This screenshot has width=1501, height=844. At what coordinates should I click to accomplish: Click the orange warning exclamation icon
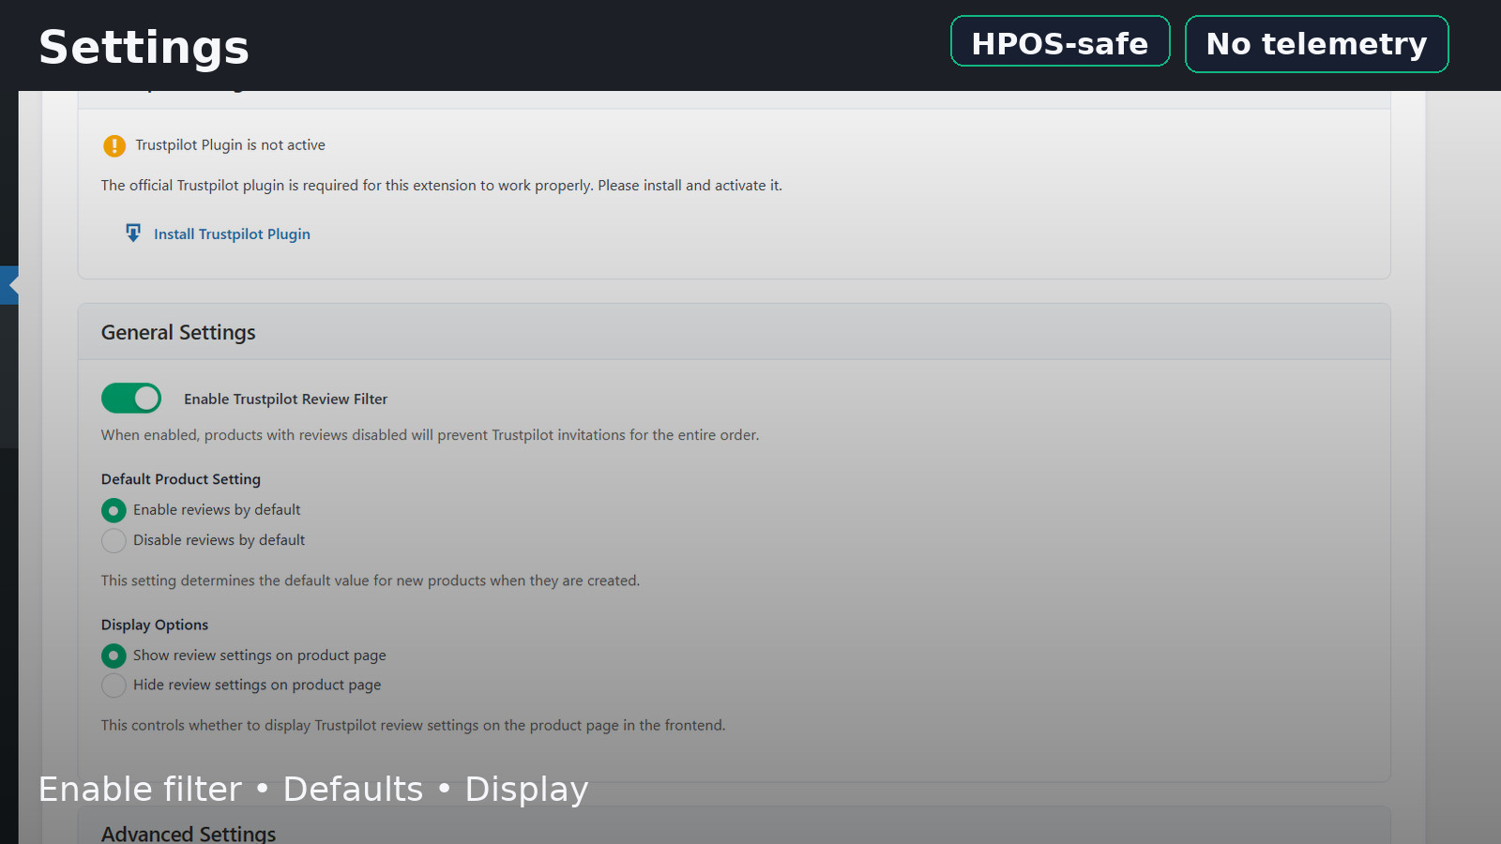114,145
